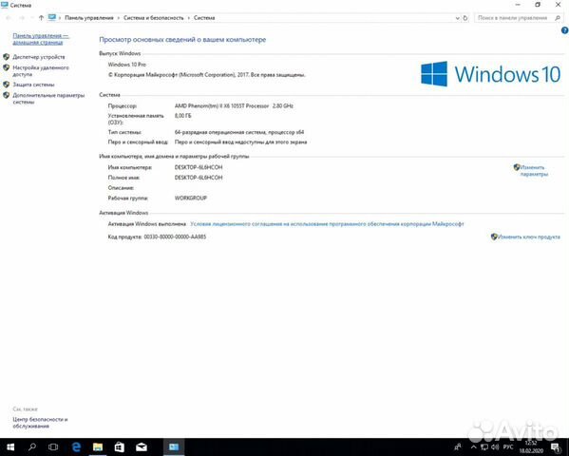Viewport: 569px width, 456px height.
Task: Click the refresh button in address bar
Action: point(465,18)
